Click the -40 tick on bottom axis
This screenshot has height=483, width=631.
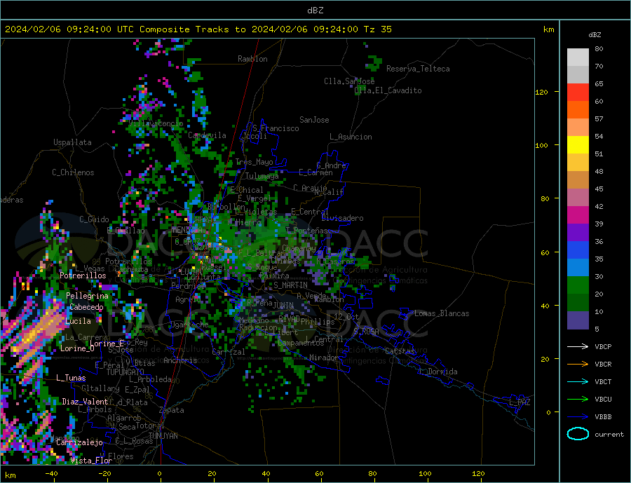(x=51, y=474)
